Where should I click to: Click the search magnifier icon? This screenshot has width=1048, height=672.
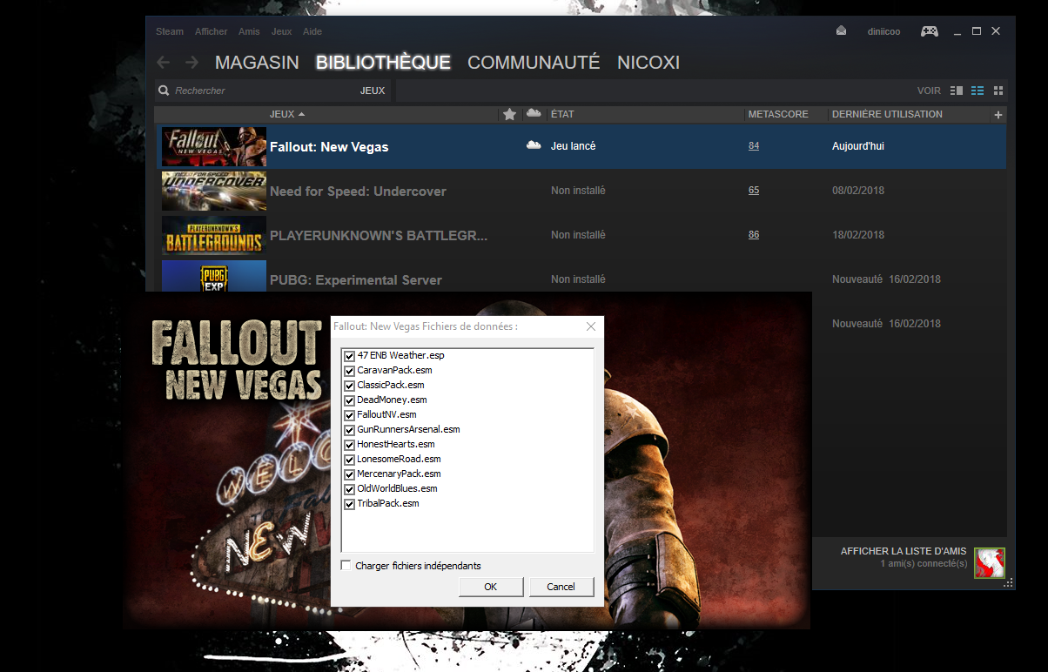(164, 91)
